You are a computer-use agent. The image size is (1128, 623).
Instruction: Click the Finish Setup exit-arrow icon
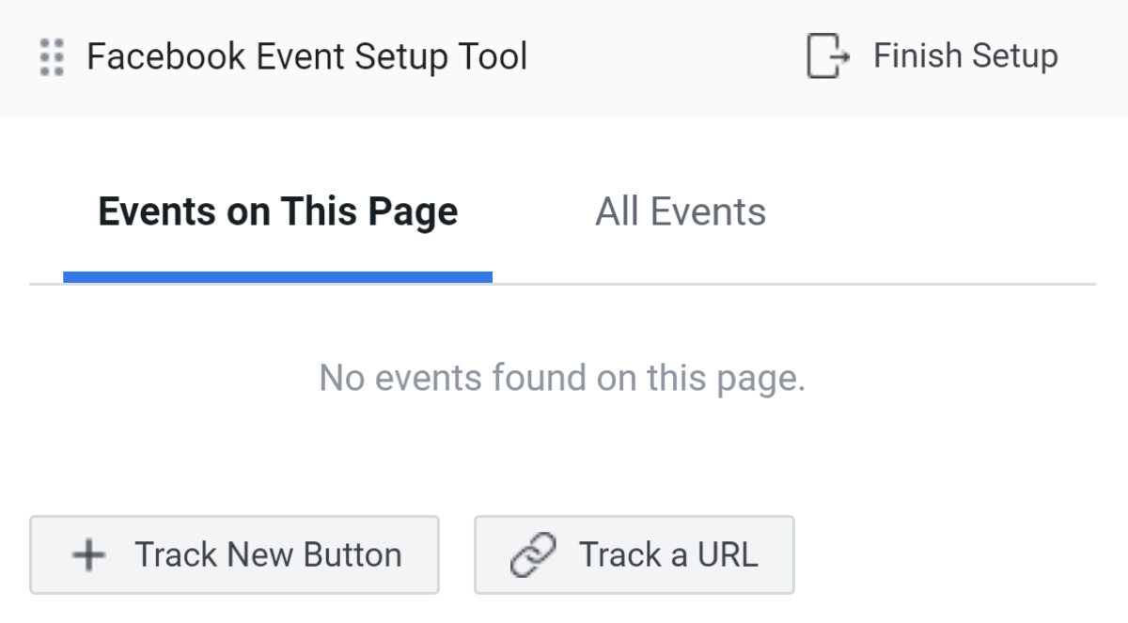coord(828,56)
